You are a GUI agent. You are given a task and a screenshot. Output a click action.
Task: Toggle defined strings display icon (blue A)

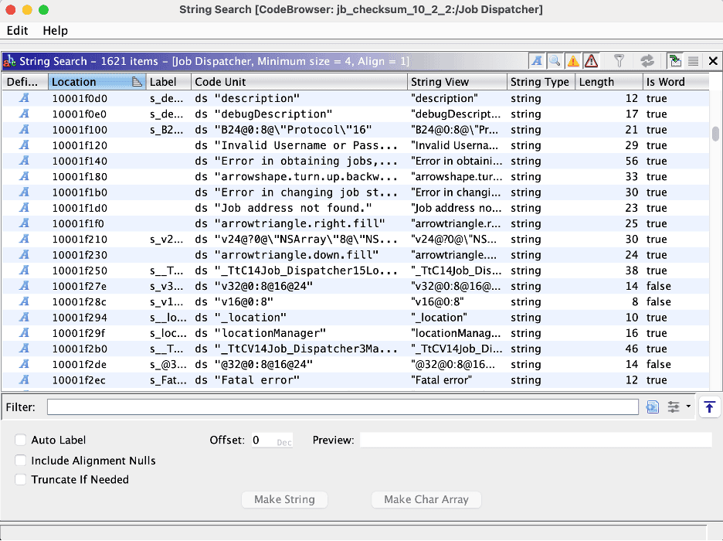pos(537,61)
